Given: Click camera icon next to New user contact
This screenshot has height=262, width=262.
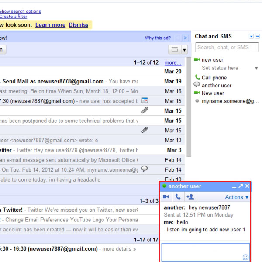Looking at the screenshot, I should pos(197,93).
